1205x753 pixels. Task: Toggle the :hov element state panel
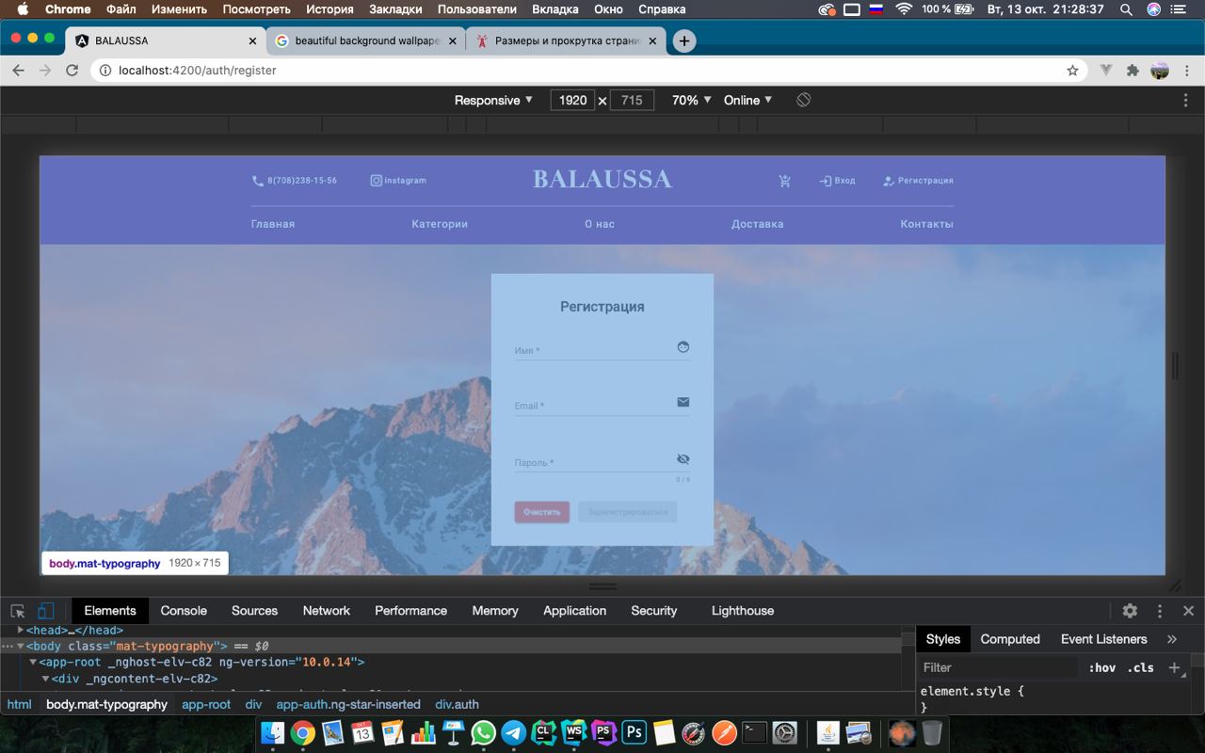pyautogui.click(x=1101, y=667)
